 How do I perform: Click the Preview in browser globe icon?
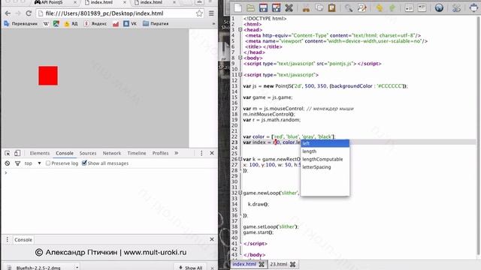[x=439, y=7]
